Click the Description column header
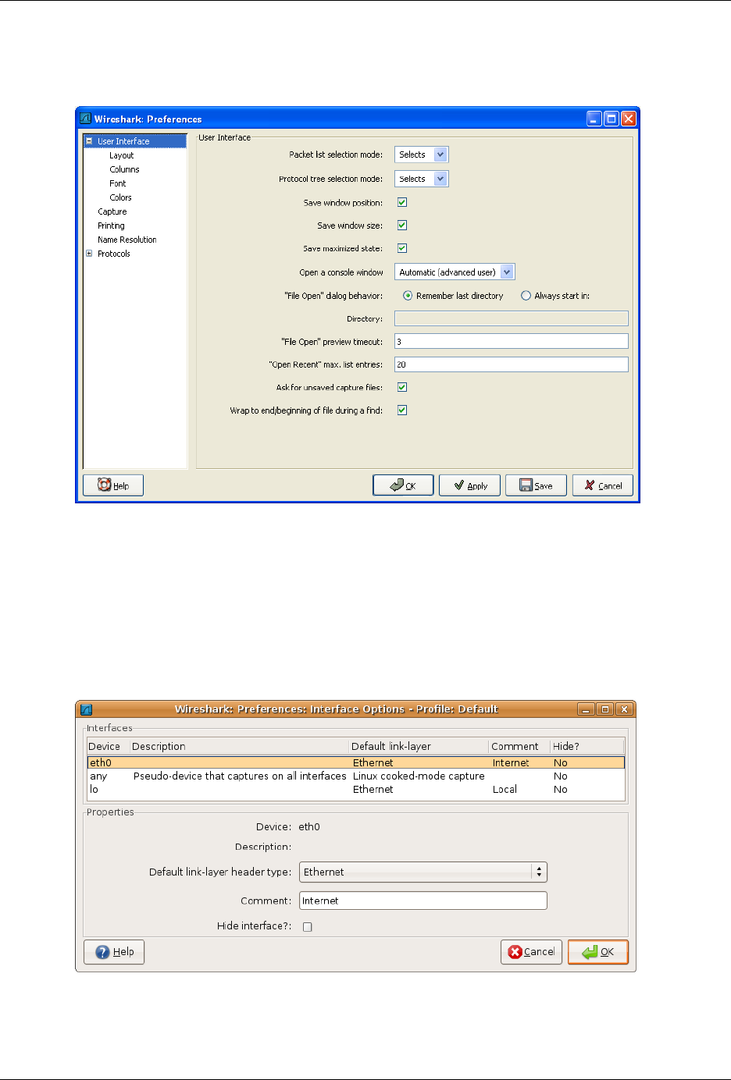 tap(240, 747)
